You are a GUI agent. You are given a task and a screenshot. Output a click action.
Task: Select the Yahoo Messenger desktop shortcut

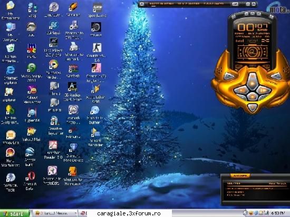click(32, 90)
